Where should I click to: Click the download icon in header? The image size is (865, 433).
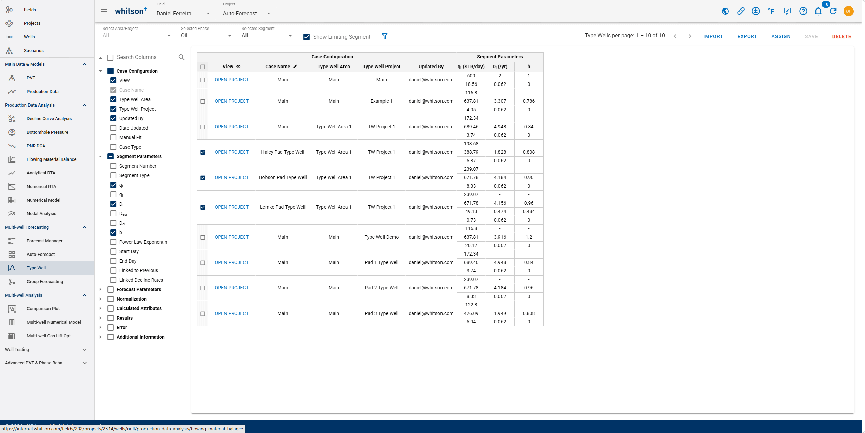tap(755, 11)
